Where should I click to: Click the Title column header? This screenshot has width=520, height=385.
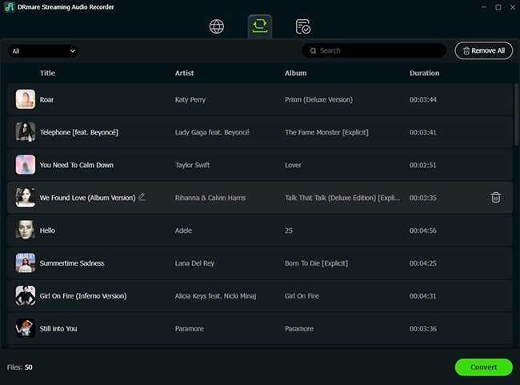(47, 73)
